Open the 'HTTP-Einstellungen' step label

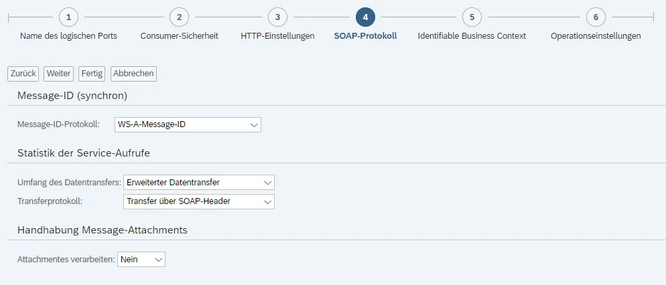[277, 36]
